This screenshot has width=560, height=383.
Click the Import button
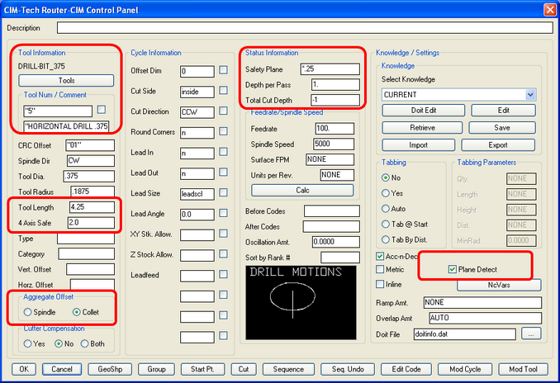coord(418,145)
